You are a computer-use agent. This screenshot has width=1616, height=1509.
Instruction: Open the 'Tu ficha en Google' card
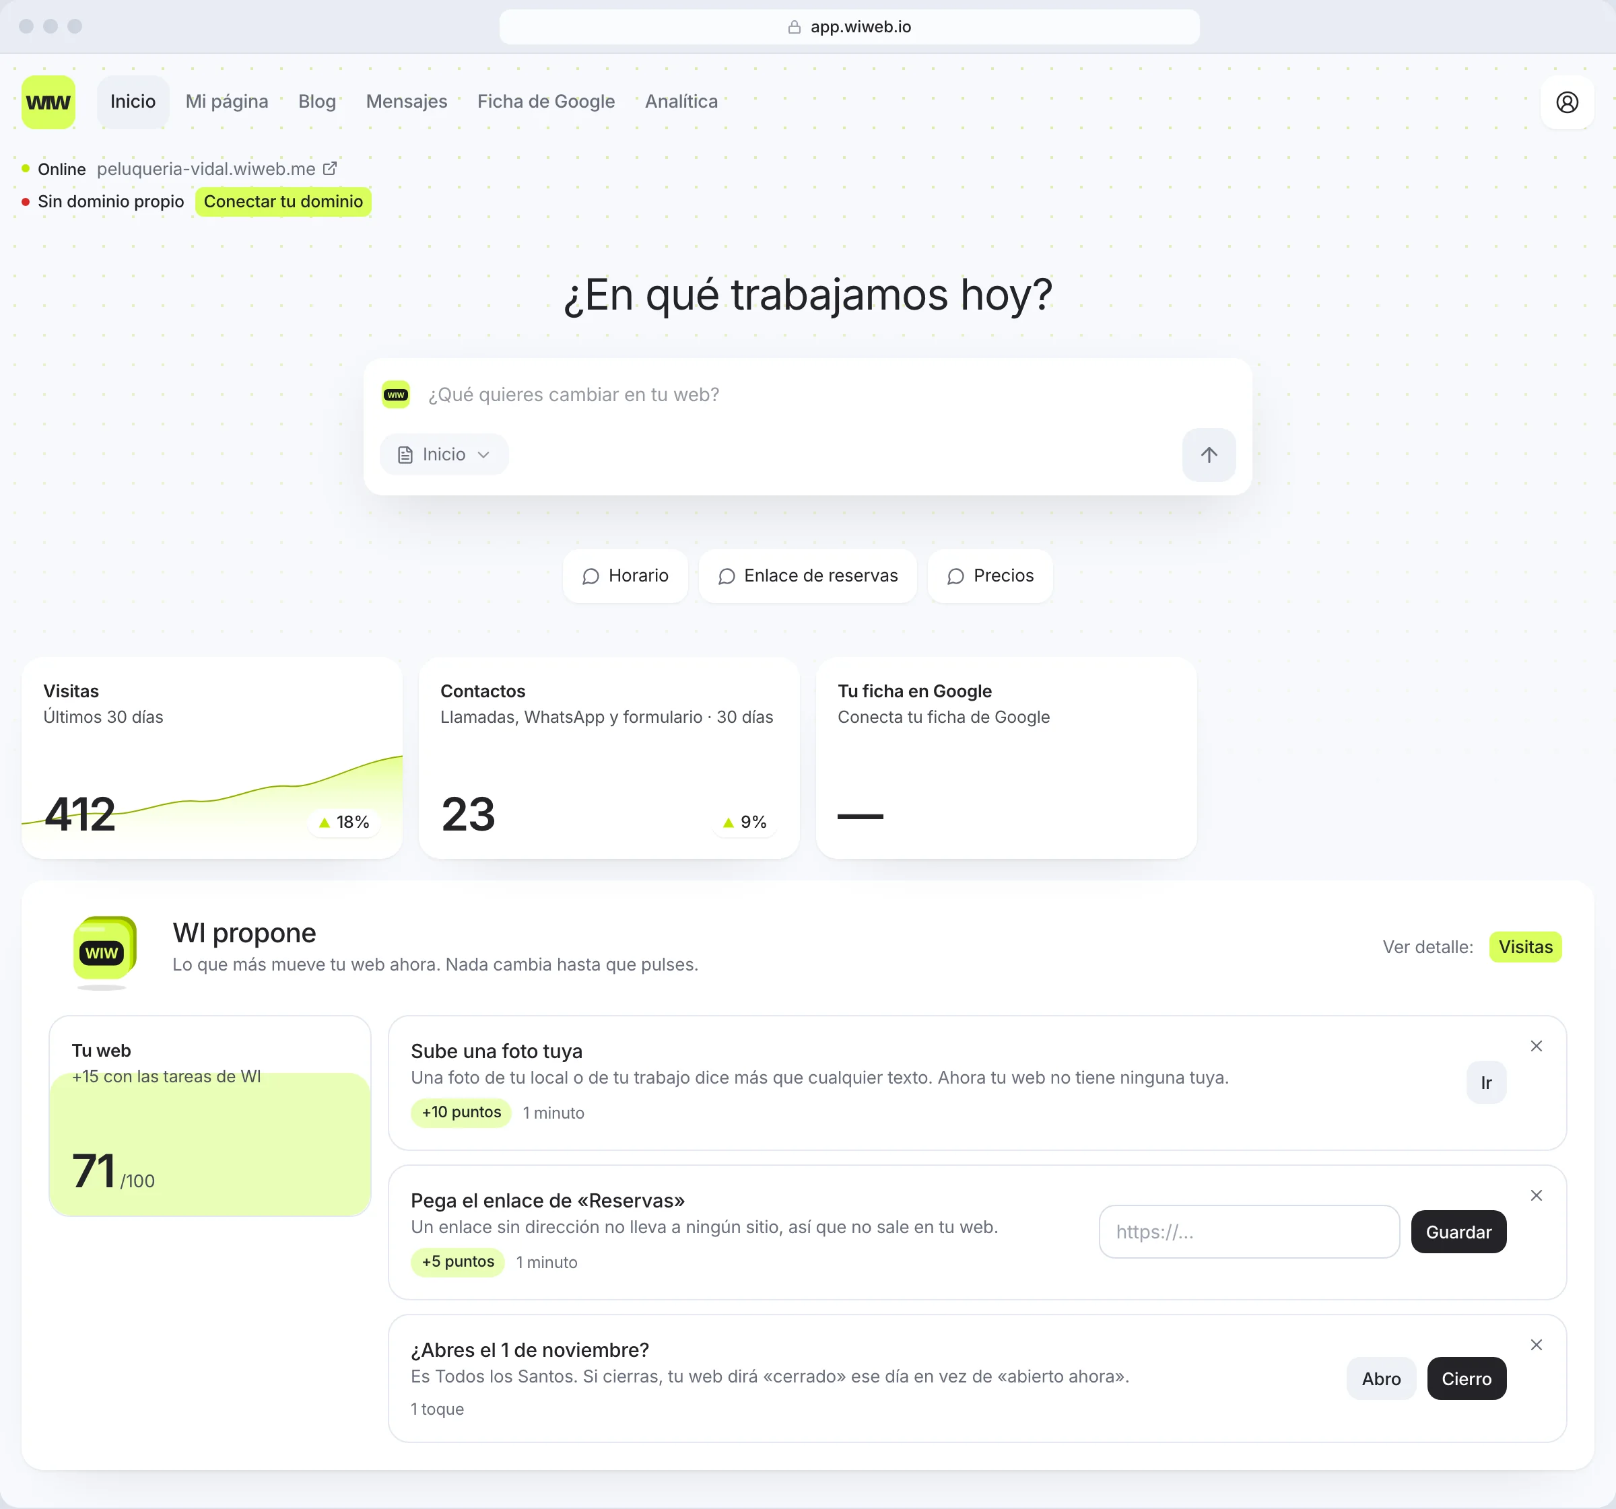pyautogui.click(x=1005, y=757)
